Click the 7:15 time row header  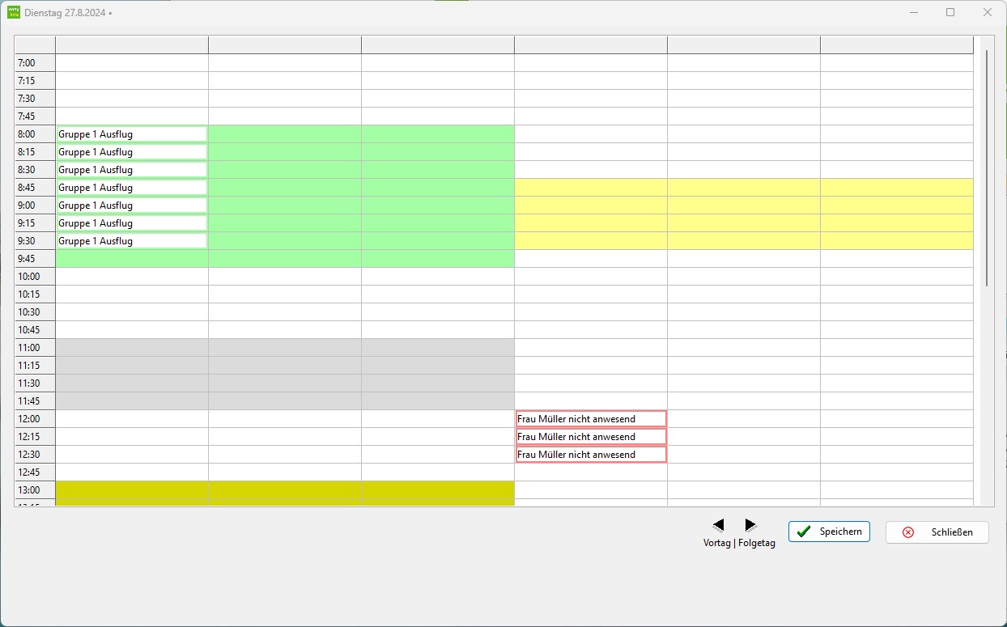pos(35,81)
